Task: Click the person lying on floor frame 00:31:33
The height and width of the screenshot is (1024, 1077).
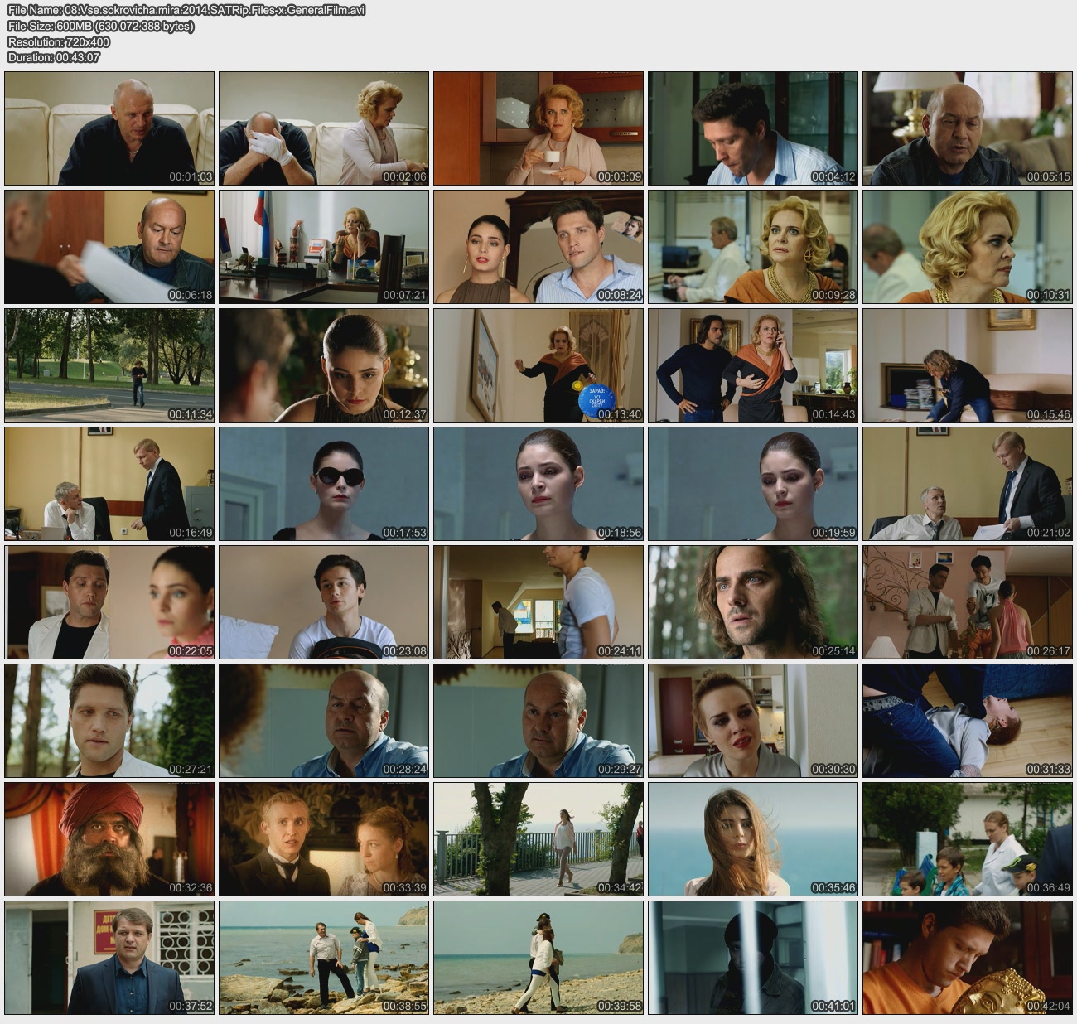Action: click(968, 721)
